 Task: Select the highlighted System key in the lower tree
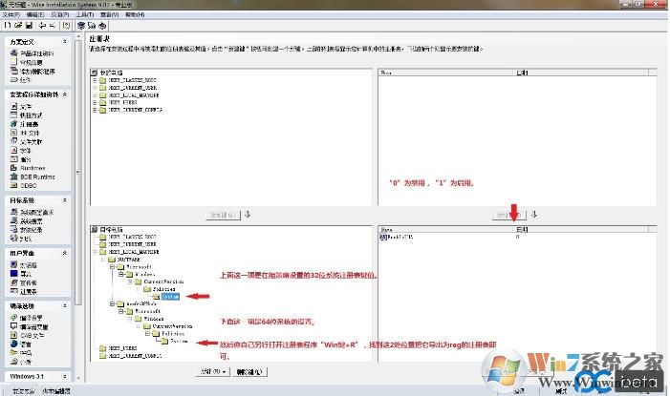point(170,297)
